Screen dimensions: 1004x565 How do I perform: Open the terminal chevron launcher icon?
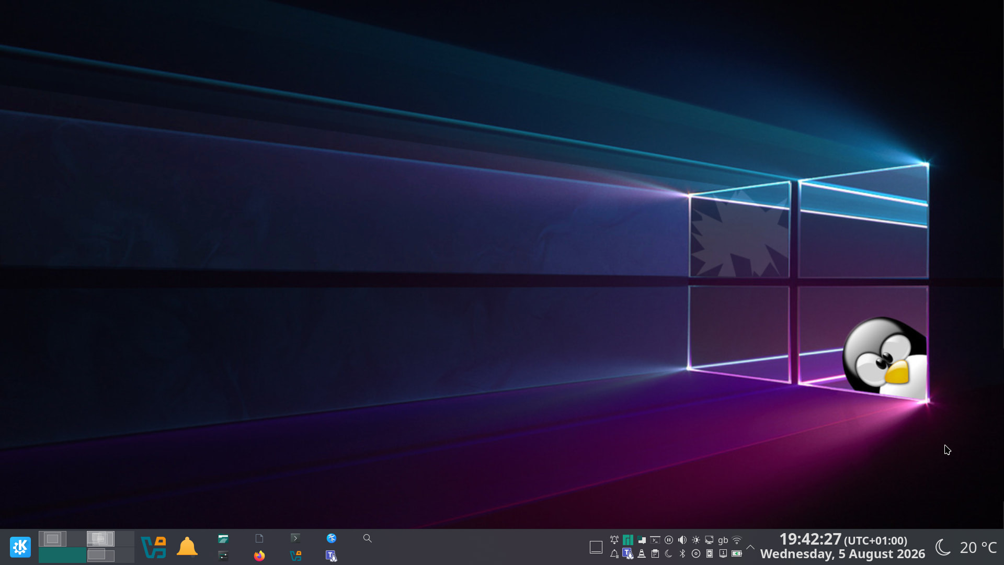click(x=295, y=538)
